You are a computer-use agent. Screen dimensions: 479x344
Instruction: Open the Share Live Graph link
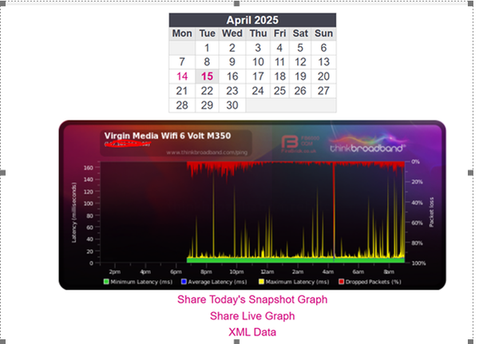(x=252, y=316)
